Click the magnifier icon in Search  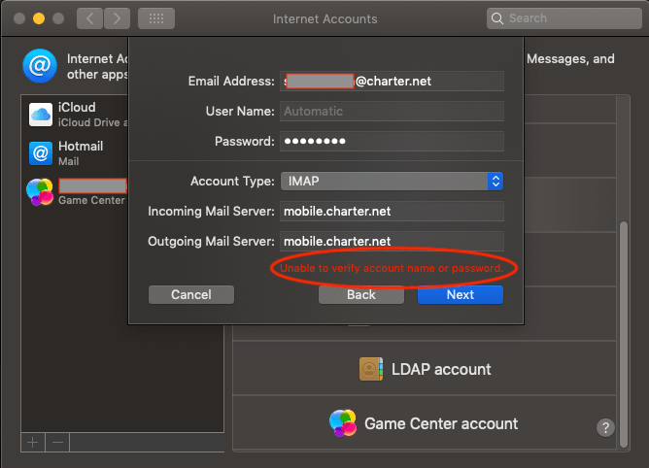click(x=497, y=18)
